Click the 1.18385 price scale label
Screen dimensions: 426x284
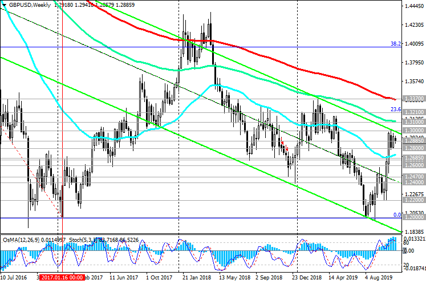coord(415,232)
